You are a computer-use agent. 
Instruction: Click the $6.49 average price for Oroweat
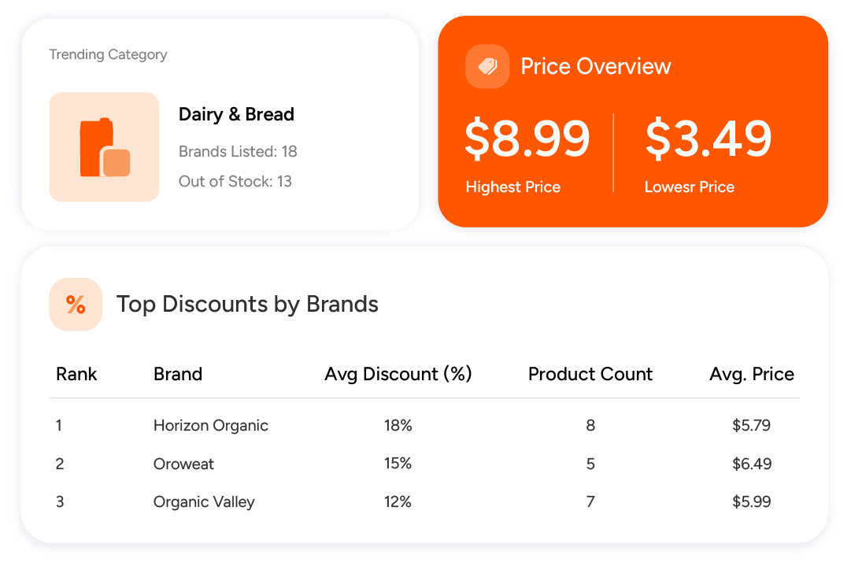pos(752,464)
